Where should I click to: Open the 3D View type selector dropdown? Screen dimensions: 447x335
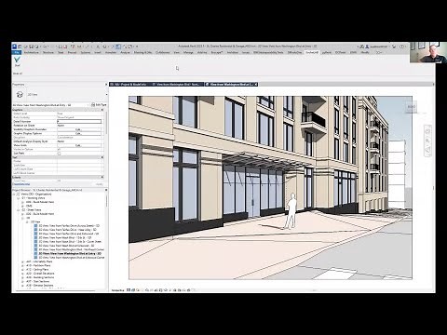(x=106, y=94)
